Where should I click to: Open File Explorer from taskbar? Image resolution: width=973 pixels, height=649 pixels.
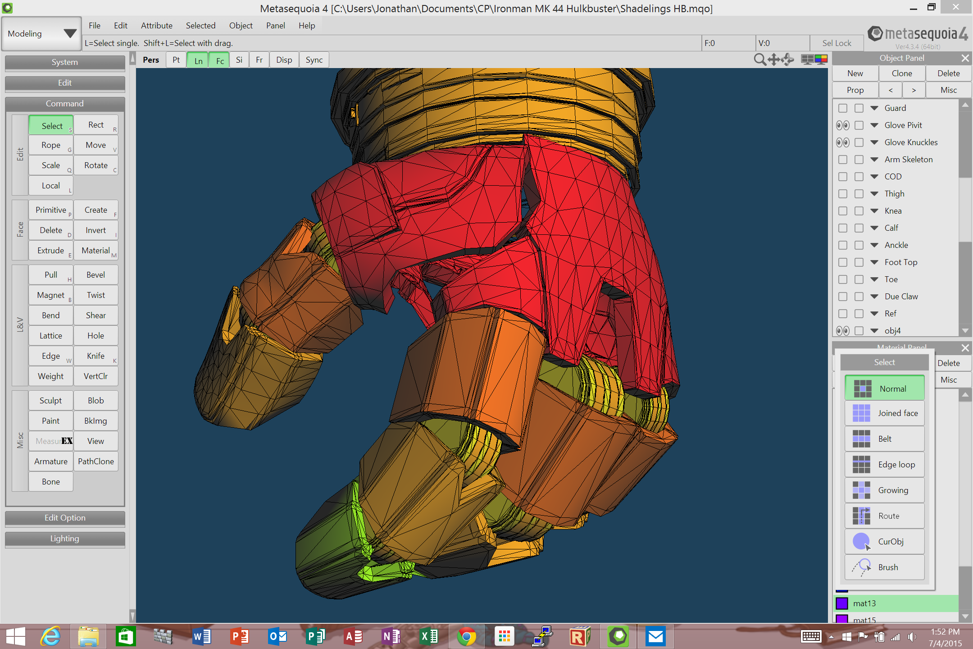point(88,636)
